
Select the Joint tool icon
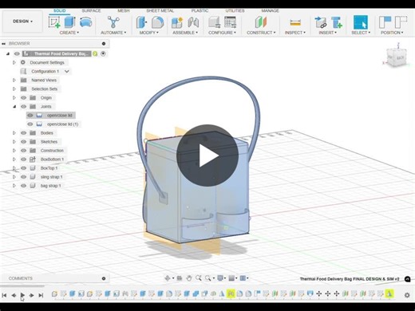pyautogui.click(x=193, y=22)
